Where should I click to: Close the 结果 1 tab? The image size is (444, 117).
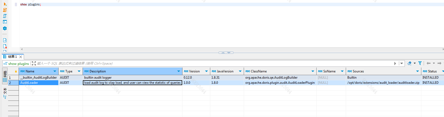point(21,57)
